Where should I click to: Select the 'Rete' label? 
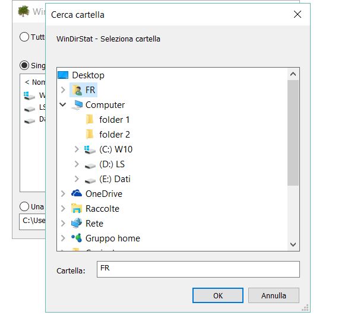pyautogui.click(x=94, y=223)
